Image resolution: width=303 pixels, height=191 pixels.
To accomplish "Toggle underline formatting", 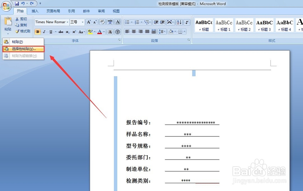I will [x=51, y=32].
